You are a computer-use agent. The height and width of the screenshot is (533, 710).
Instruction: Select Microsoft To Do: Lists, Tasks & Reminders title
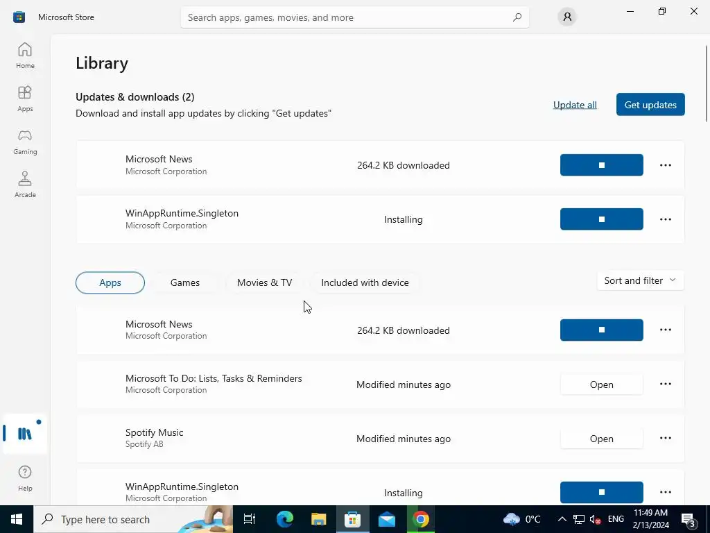click(x=214, y=378)
